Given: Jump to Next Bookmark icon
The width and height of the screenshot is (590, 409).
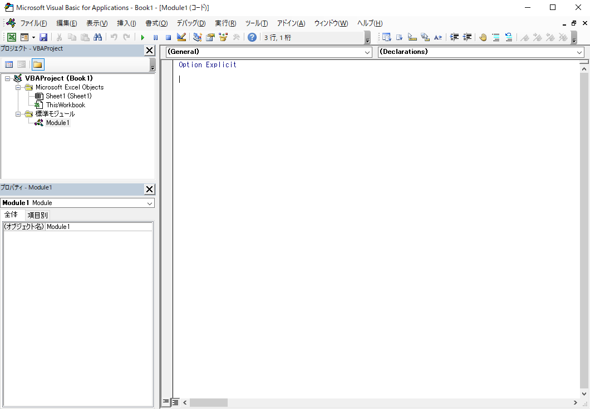Looking at the screenshot, I should tap(538, 37).
